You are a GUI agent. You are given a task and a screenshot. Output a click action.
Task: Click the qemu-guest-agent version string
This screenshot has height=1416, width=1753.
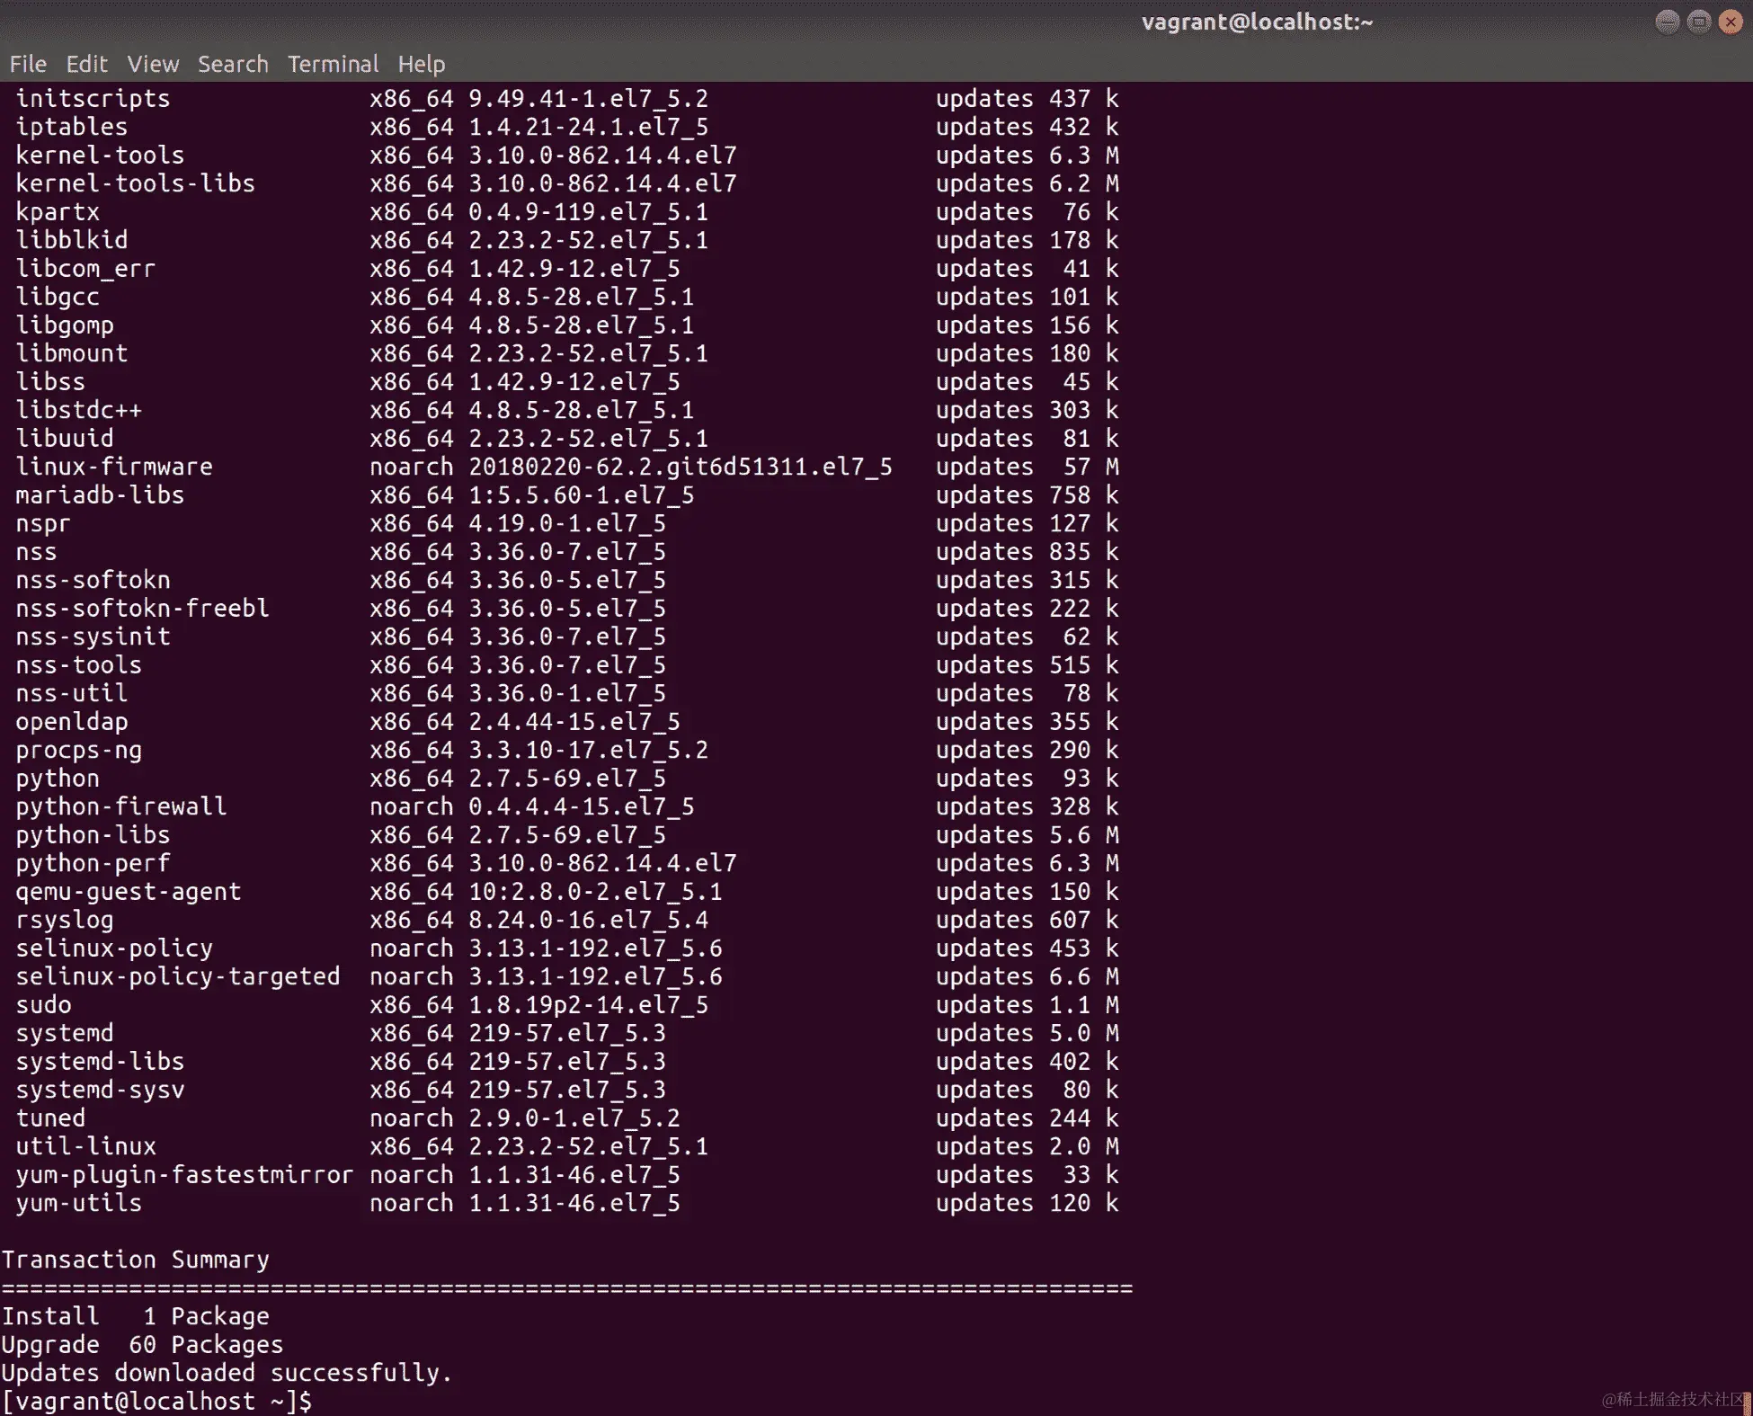[x=594, y=892]
